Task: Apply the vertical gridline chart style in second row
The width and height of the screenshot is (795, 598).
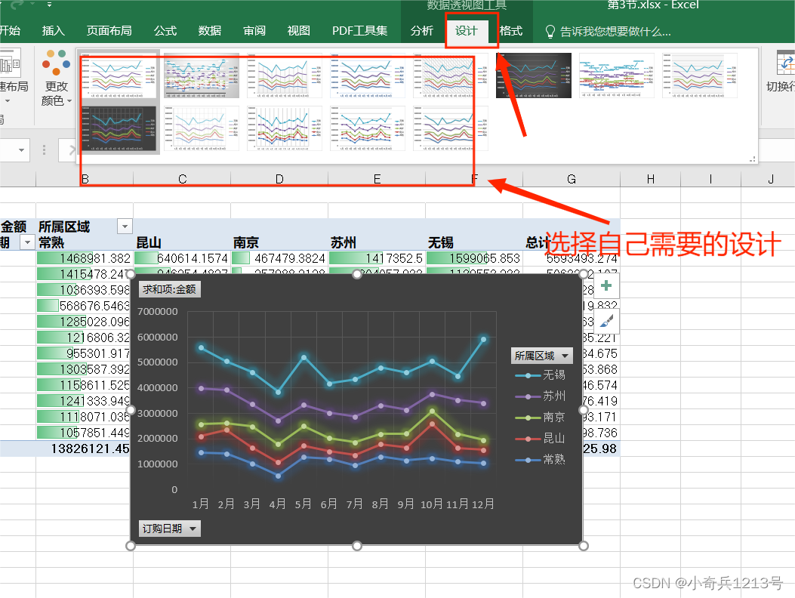Action: (x=285, y=128)
